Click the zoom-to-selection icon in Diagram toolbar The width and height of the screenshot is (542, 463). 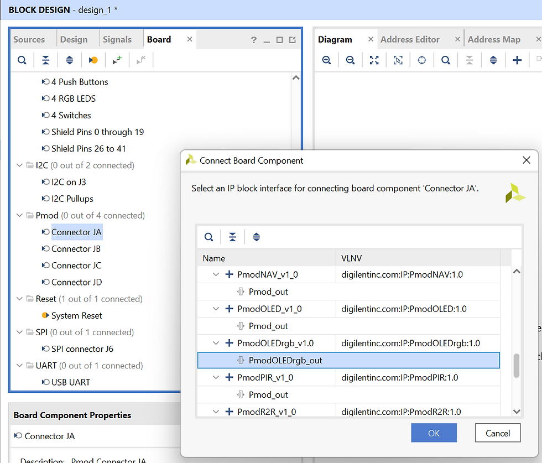coord(398,60)
